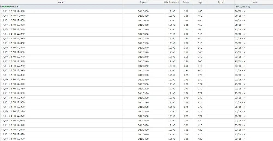Select last FH 12/380 row before 420 models
The height and width of the screenshot is (141, 273).
(136, 116)
